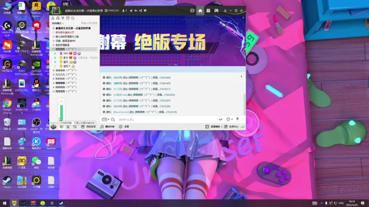Click the Steam icon on the taskbar

(x=61, y=203)
